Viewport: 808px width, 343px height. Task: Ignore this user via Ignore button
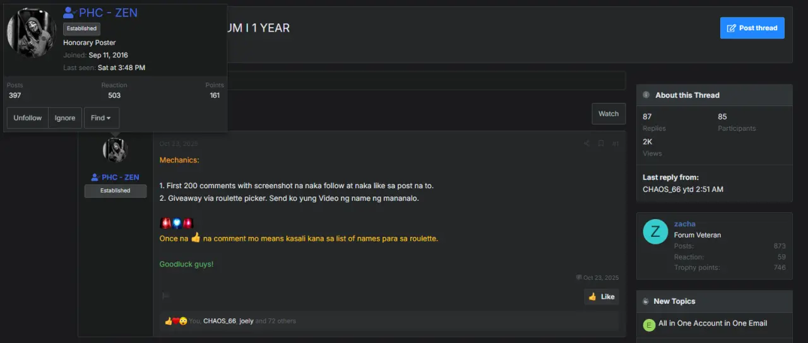point(65,118)
